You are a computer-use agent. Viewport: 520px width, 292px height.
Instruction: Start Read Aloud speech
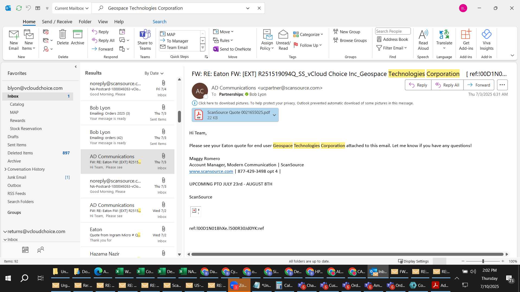[423, 40]
